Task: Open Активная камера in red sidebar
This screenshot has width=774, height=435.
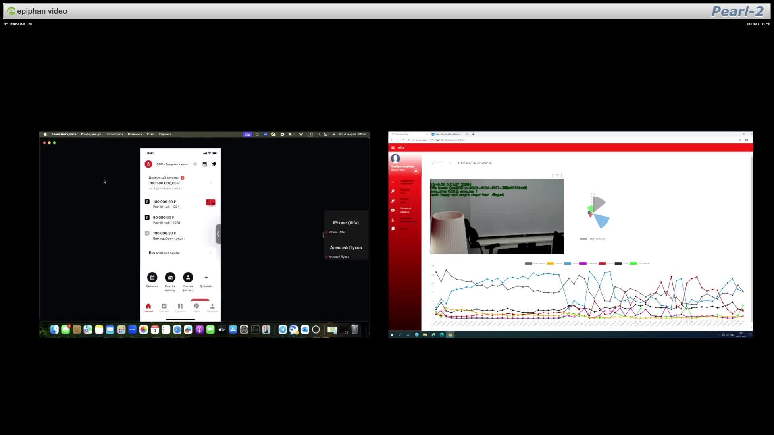Action: coord(405,210)
